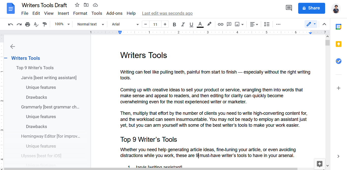Jump to Top 9 Writer's Tools heading in outline
This screenshot has height=170, width=347.
[x=35, y=68]
